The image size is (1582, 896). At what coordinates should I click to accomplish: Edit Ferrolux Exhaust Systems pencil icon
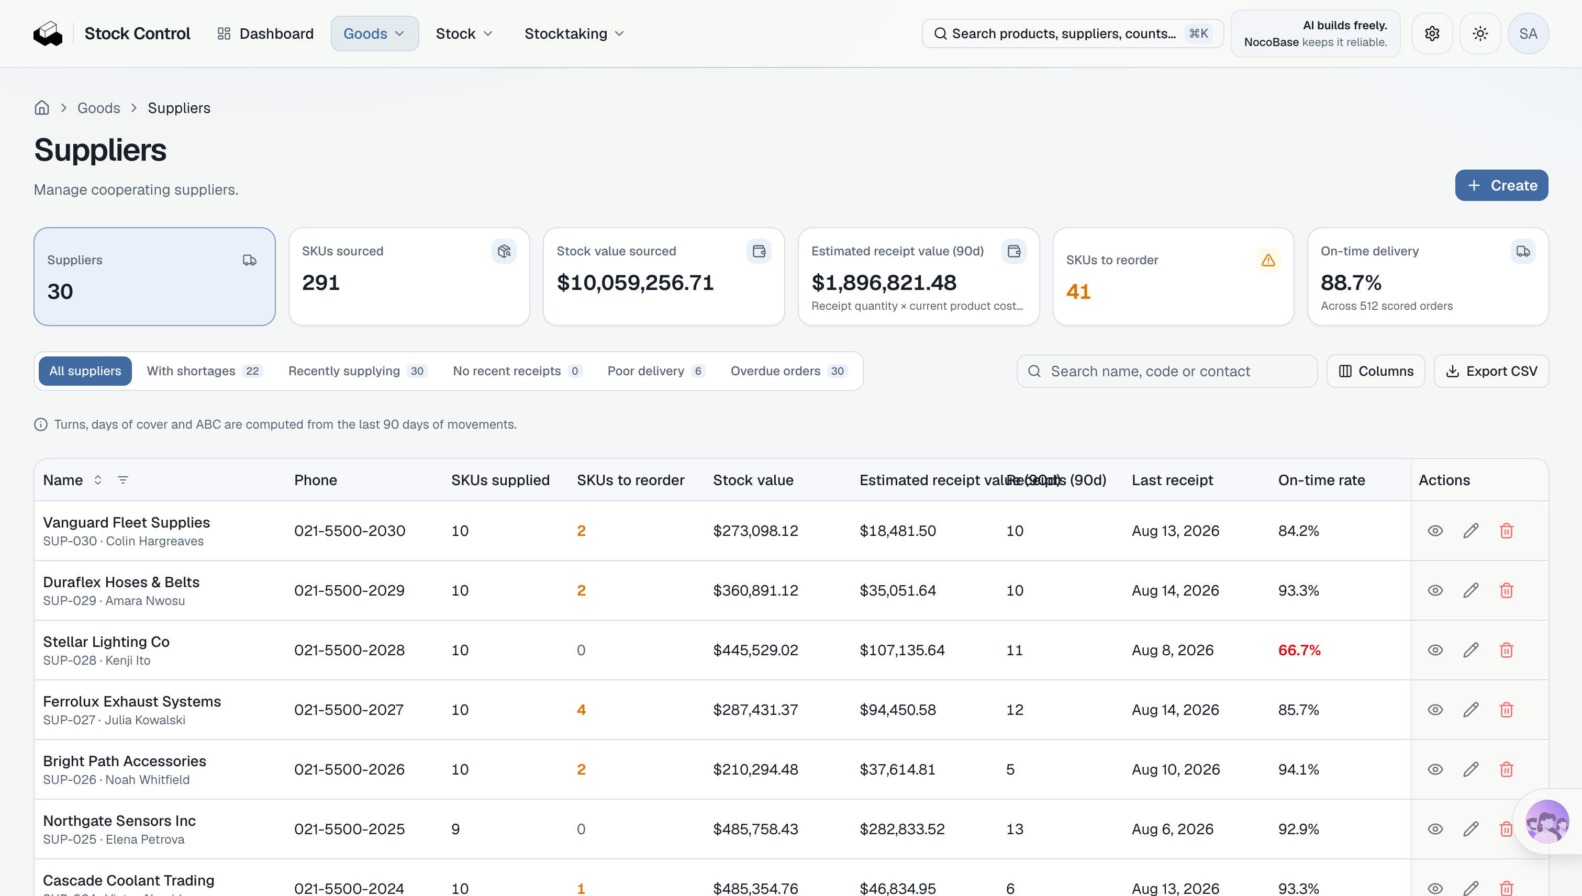coord(1471,710)
